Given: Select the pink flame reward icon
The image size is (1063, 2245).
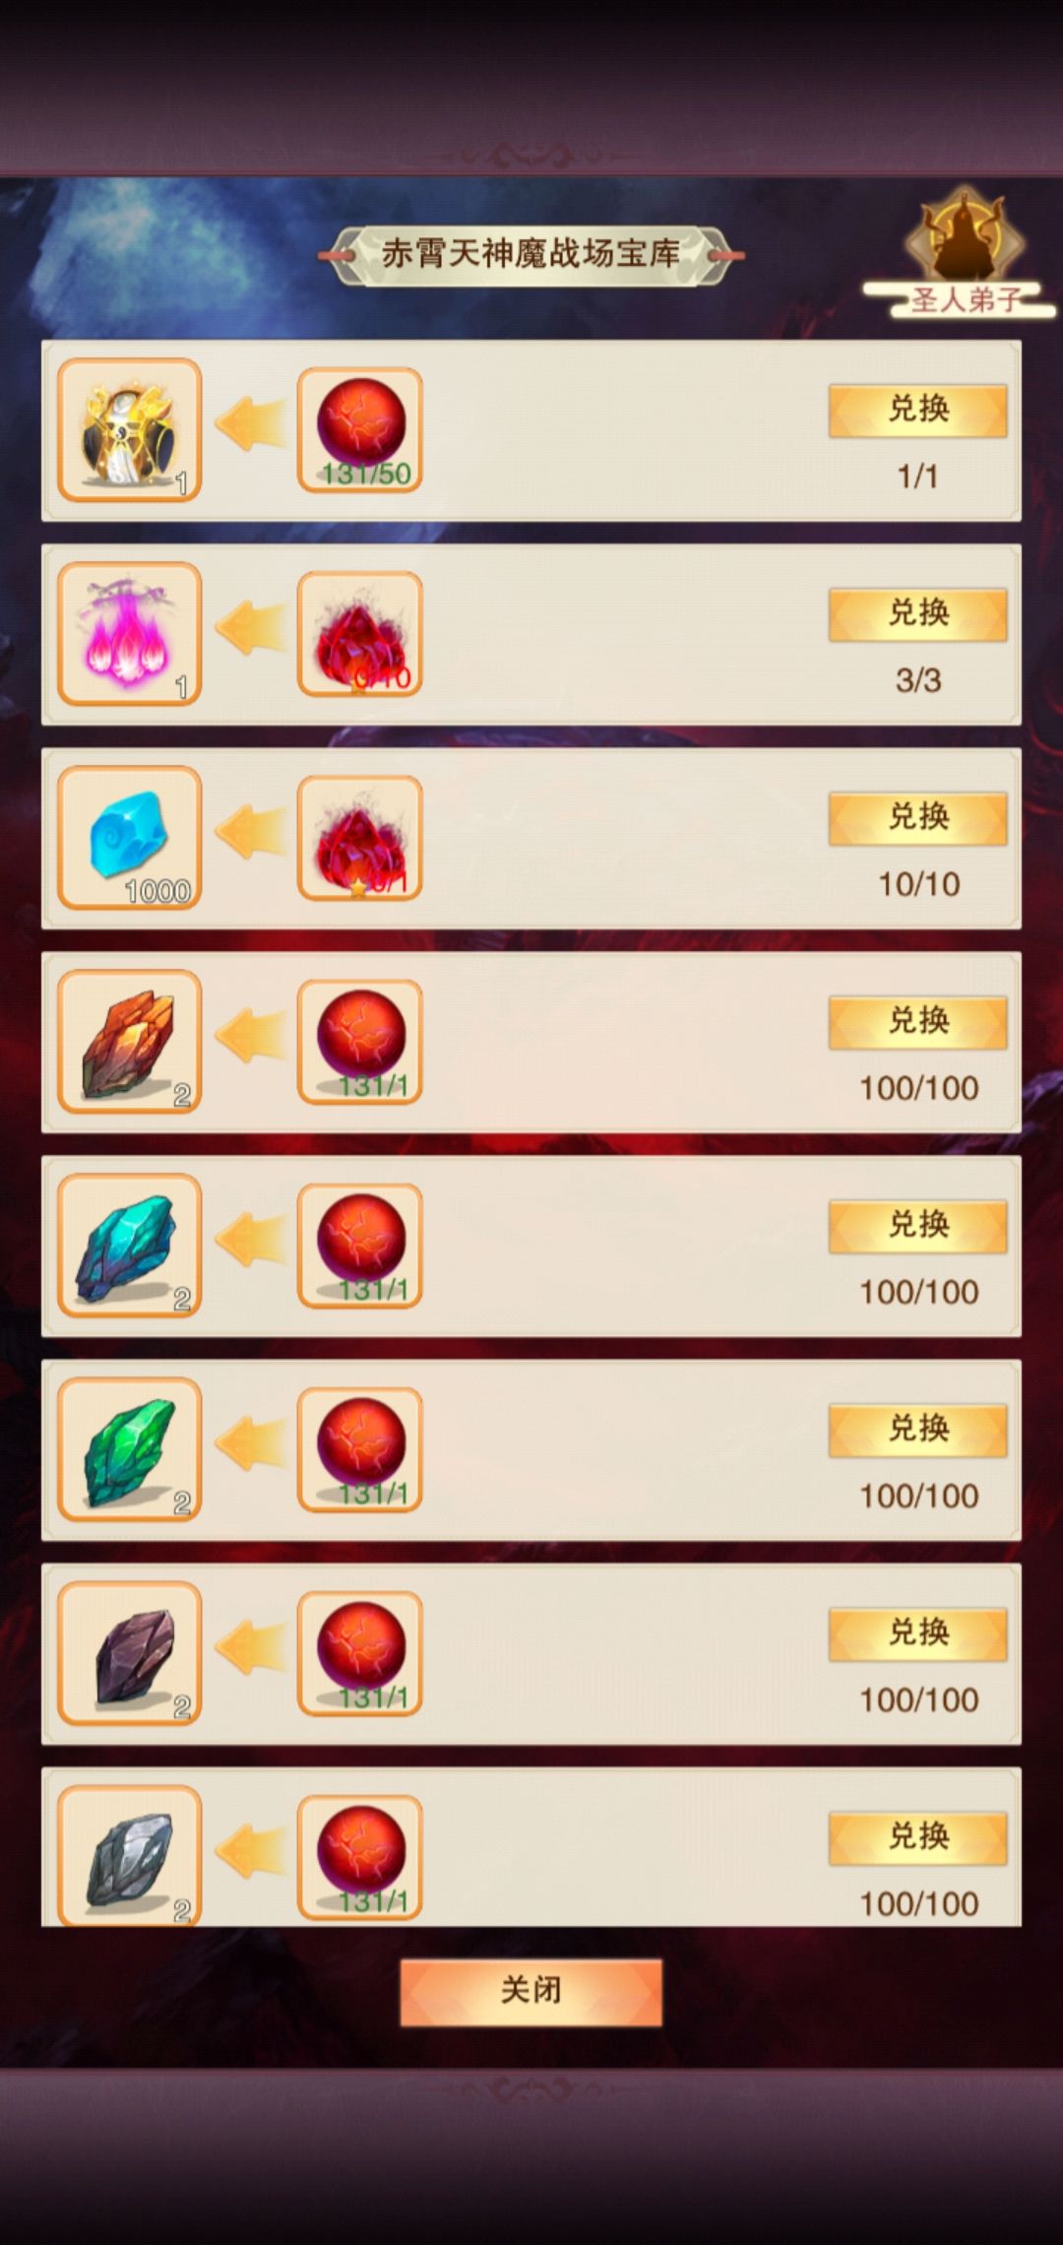Looking at the screenshot, I should point(130,634).
